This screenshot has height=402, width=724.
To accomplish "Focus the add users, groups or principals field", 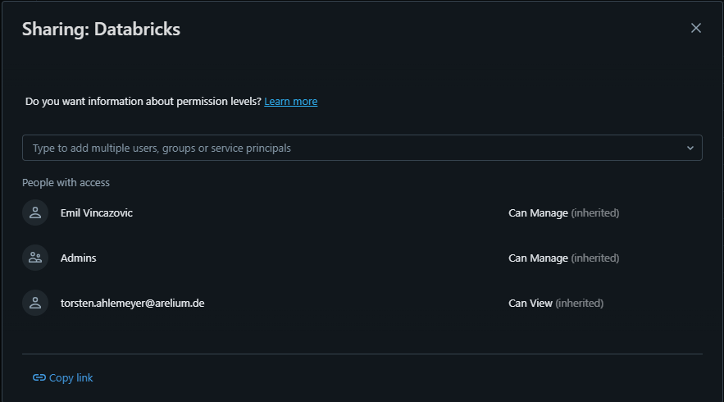I will click(353, 148).
